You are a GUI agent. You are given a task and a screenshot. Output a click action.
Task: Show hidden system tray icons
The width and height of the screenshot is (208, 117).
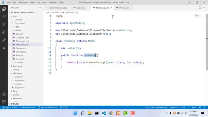point(166,113)
